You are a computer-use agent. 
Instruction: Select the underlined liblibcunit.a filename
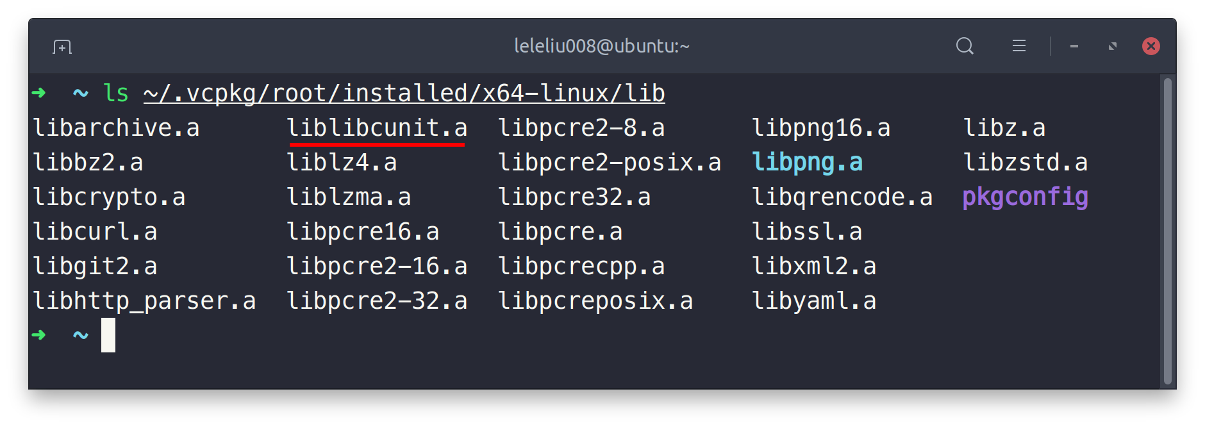(x=378, y=128)
